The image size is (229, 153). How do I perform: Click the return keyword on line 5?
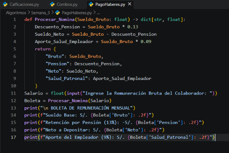tap(43, 49)
